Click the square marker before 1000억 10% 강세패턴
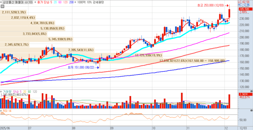 pos(76,2)
